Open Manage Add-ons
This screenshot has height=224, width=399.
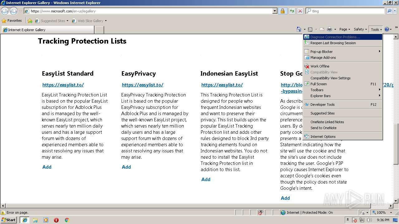[343, 58]
